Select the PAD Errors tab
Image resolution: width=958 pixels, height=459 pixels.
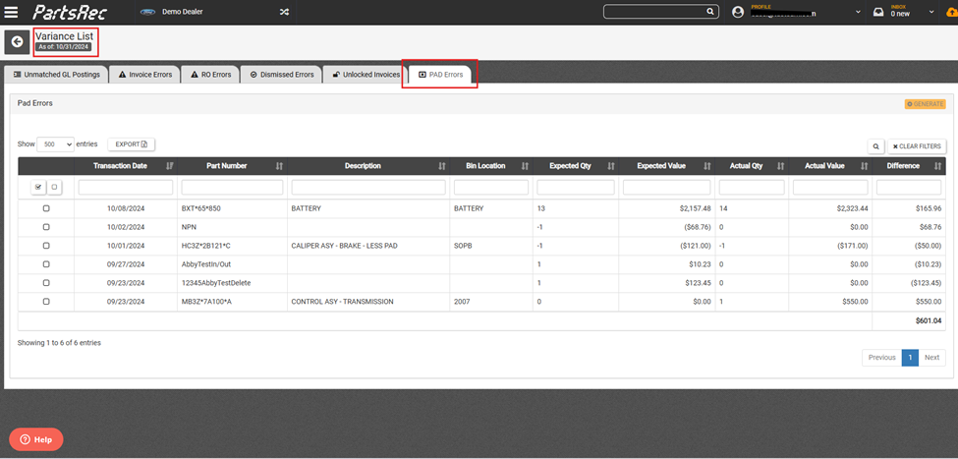coord(440,75)
